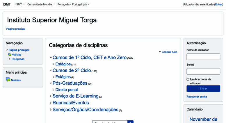Expand the Disciplinas navigation node
Viewport: 226px width, 123px height.
9,59
